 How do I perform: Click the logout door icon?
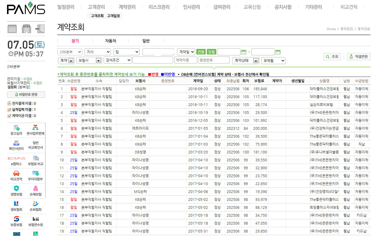(x=40, y=29)
